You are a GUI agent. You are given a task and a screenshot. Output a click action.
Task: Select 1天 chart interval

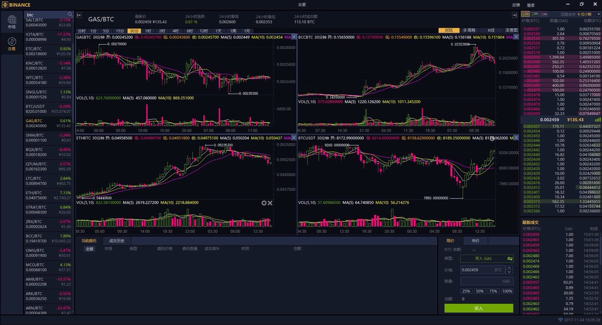click(218, 31)
